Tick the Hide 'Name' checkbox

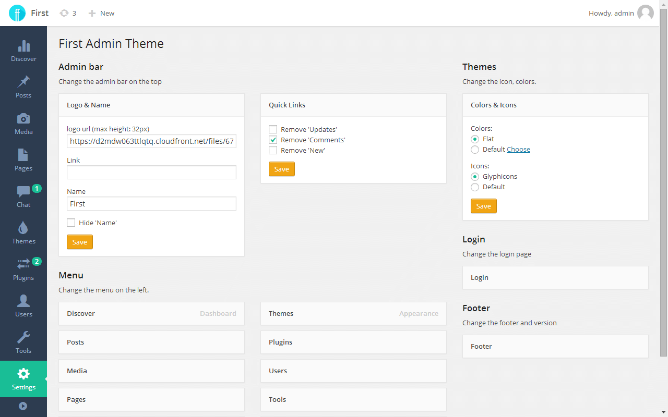(71, 223)
